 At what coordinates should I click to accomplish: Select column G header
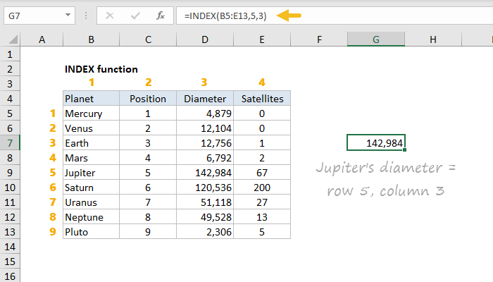[376, 39]
